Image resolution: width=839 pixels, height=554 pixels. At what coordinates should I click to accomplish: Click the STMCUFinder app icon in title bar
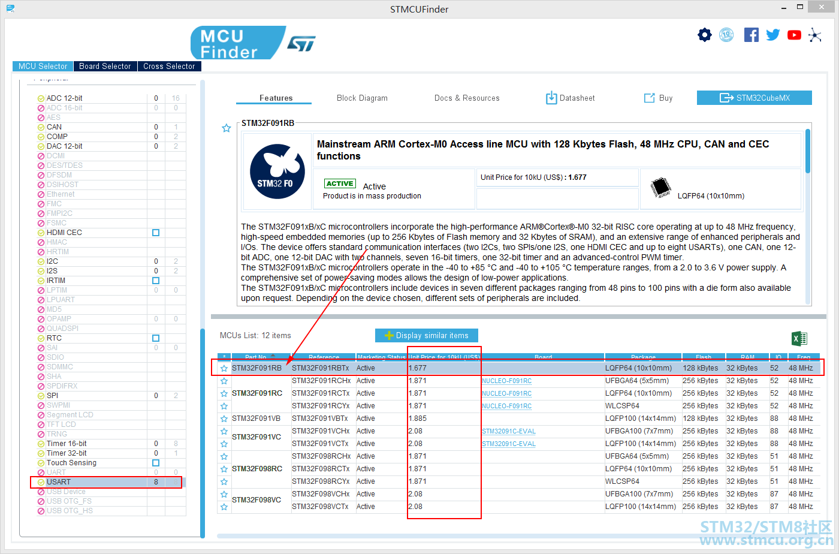tap(10, 8)
